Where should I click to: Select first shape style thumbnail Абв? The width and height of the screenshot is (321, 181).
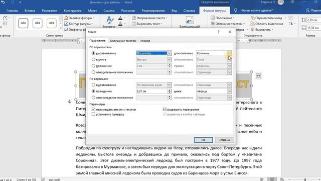point(24,23)
